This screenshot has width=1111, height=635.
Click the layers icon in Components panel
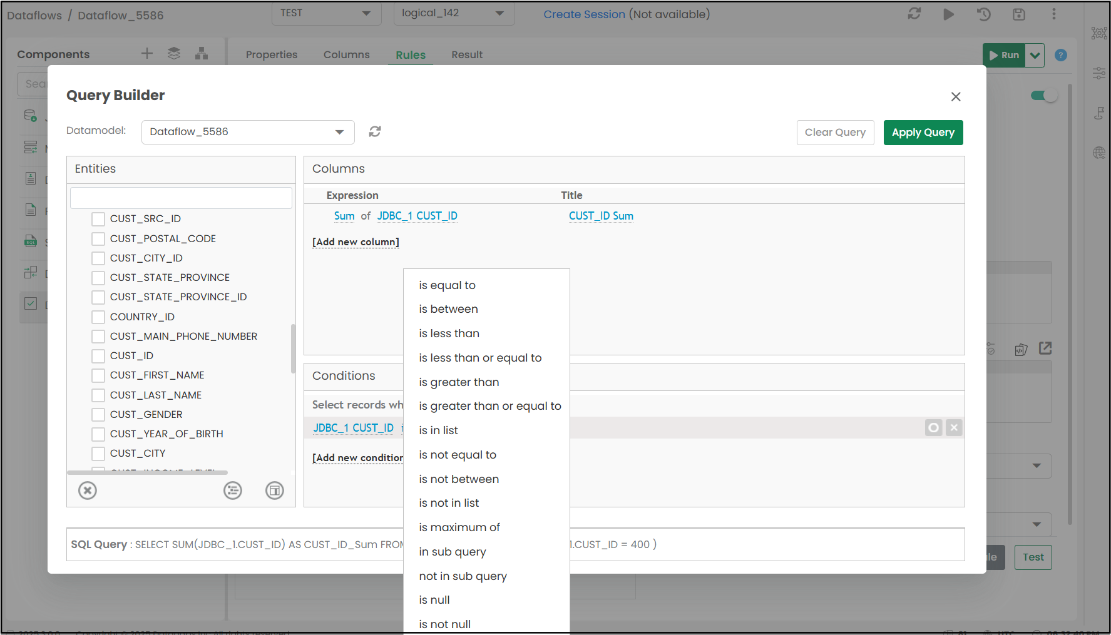(174, 54)
